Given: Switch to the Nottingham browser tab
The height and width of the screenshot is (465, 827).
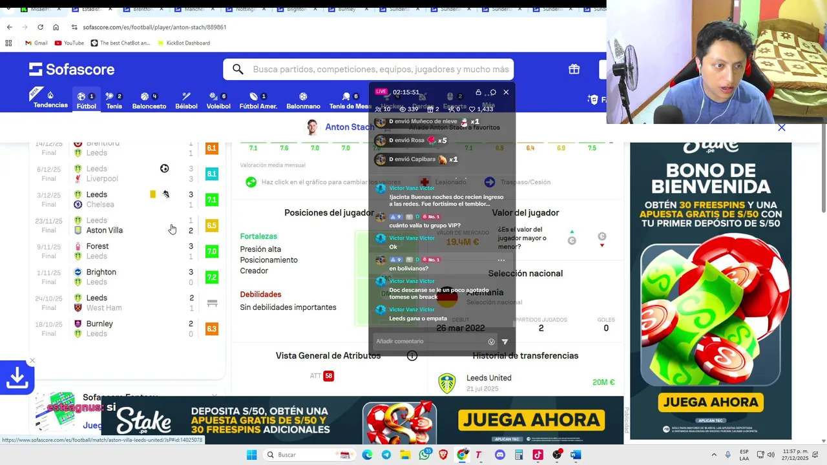Looking at the screenshot, I should coord(246,10).
